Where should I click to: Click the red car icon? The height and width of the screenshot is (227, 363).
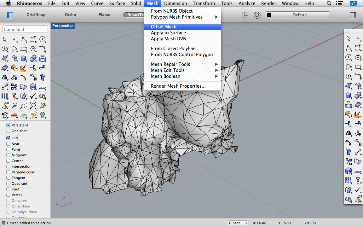(x=14, y=115)
